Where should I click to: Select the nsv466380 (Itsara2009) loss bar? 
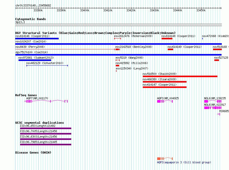(165, 82)
